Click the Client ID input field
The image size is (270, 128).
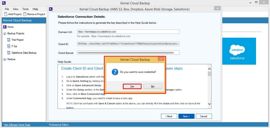click(128, 44)
